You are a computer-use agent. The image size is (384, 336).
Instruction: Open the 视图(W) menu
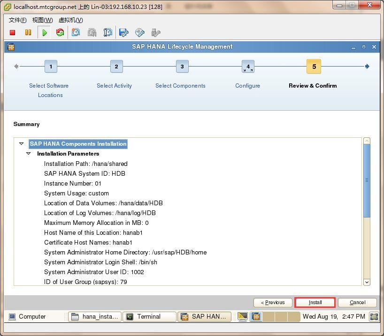[x=42, y=20]
